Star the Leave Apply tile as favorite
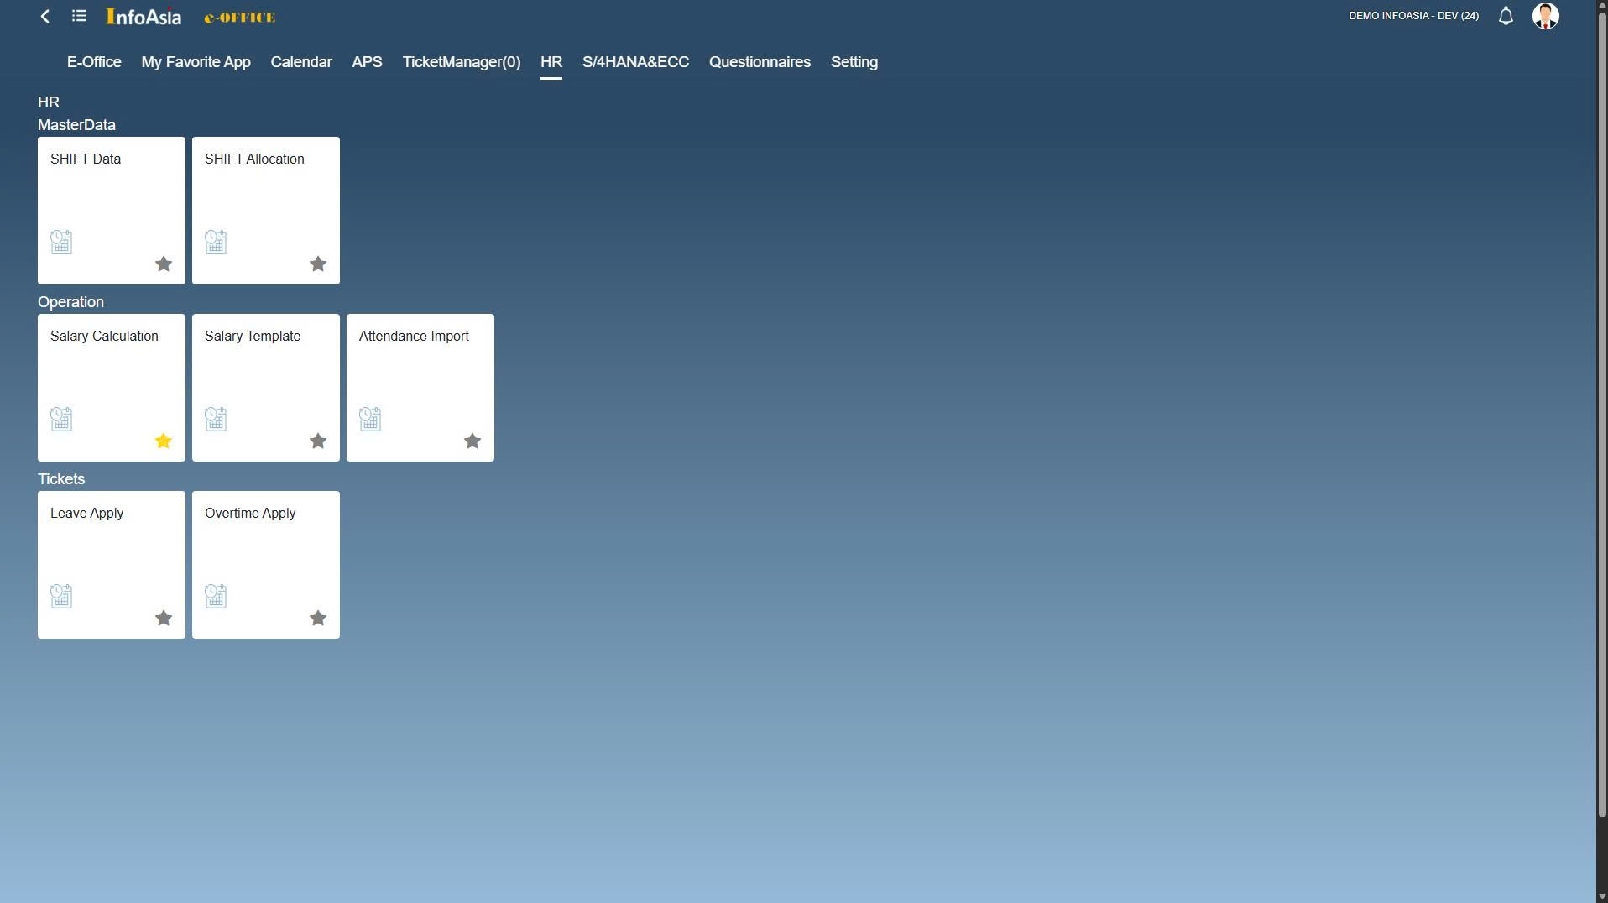The height and width of the screenshot is (903, 1608). pyautogui.click(x=164, y=619)
